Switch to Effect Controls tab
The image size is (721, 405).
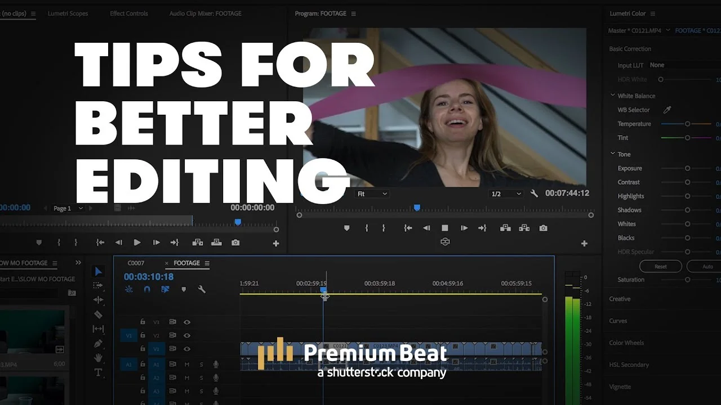point(129,13)
